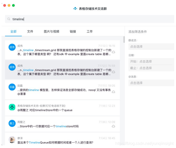
Task: Click 成伟 avatar on 16:15 message
Action: (12, 47)
